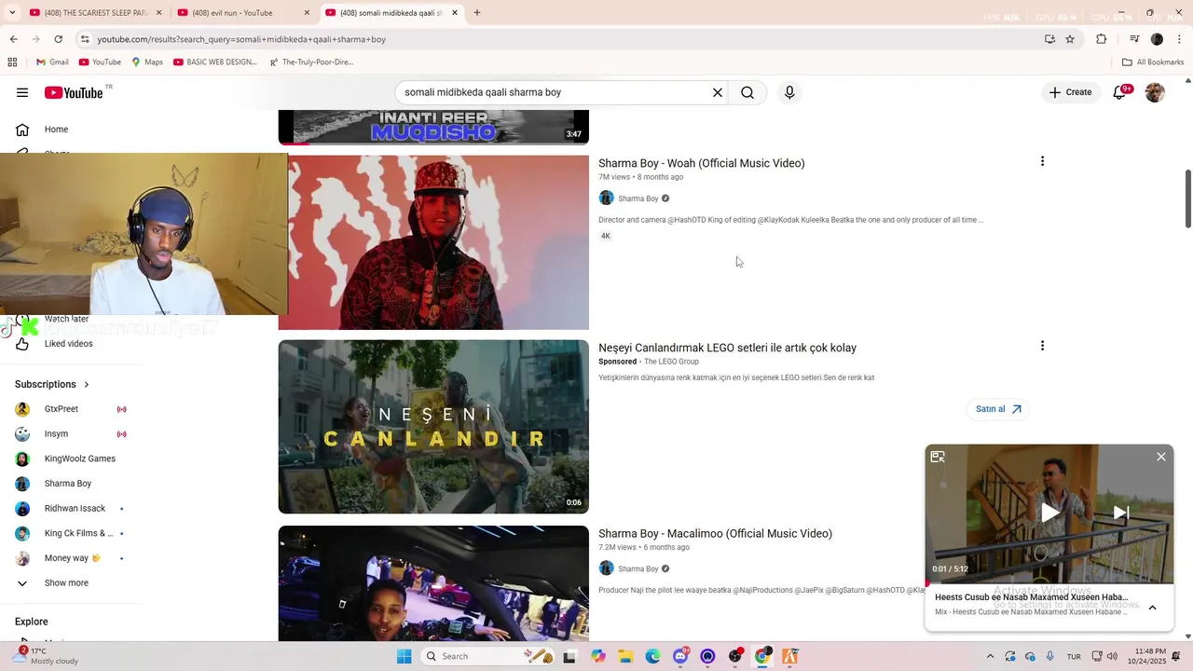Click the Create button
1193x671 pixels.
[1070, 92]
